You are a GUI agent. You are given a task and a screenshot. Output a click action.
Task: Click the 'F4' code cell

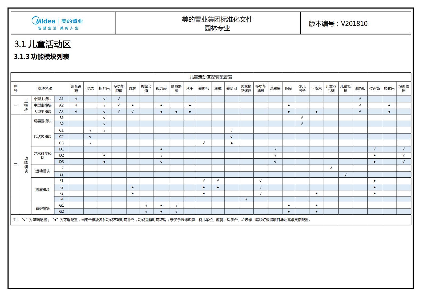click(62, 199)
